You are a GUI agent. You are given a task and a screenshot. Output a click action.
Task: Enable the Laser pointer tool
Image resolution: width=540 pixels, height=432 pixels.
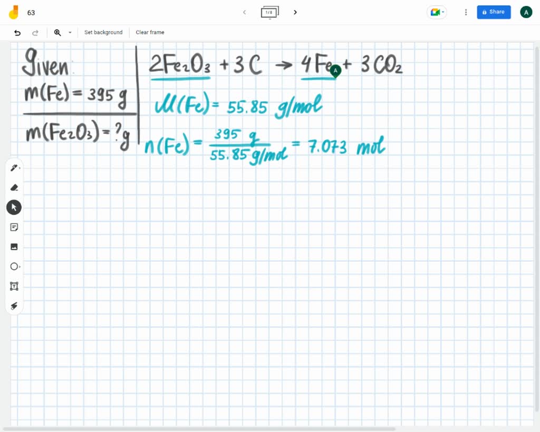[14, 306]
